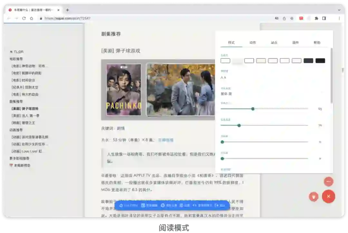Image resolution: width=348 pixels, height=233 pixels.
Task: Click the slider handle showing value 65
Action: [253, 109]
